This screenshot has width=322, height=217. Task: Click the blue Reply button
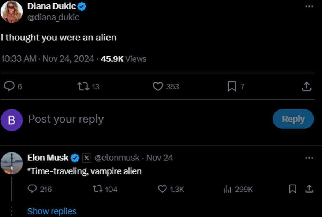(293, 119)
